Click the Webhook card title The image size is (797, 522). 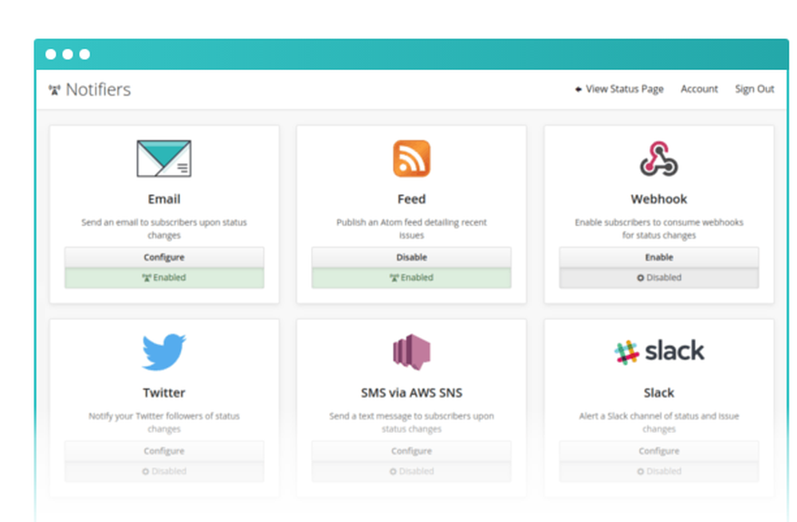tap(659, 199)
